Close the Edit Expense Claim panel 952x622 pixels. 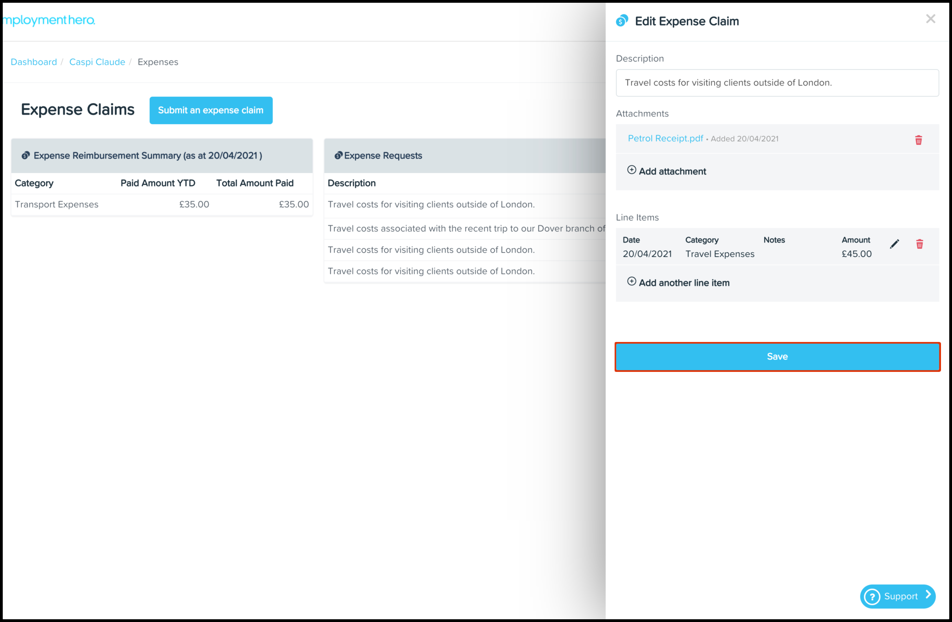click(x=930, y=19)
